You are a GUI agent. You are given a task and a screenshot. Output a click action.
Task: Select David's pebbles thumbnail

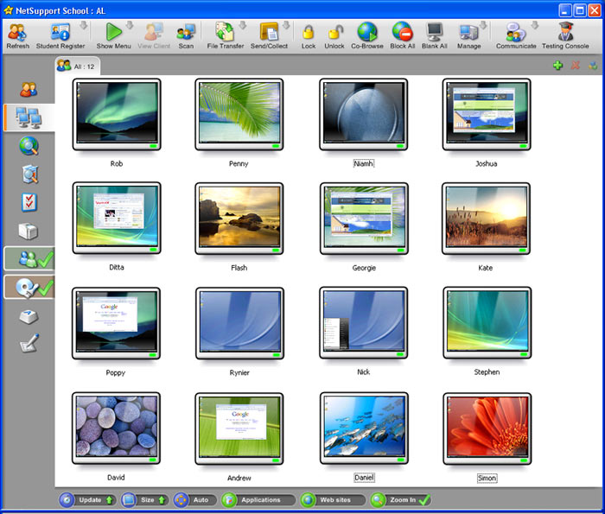[x=116, y=428]
